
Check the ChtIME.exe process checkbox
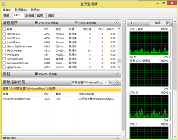(4, 34)
